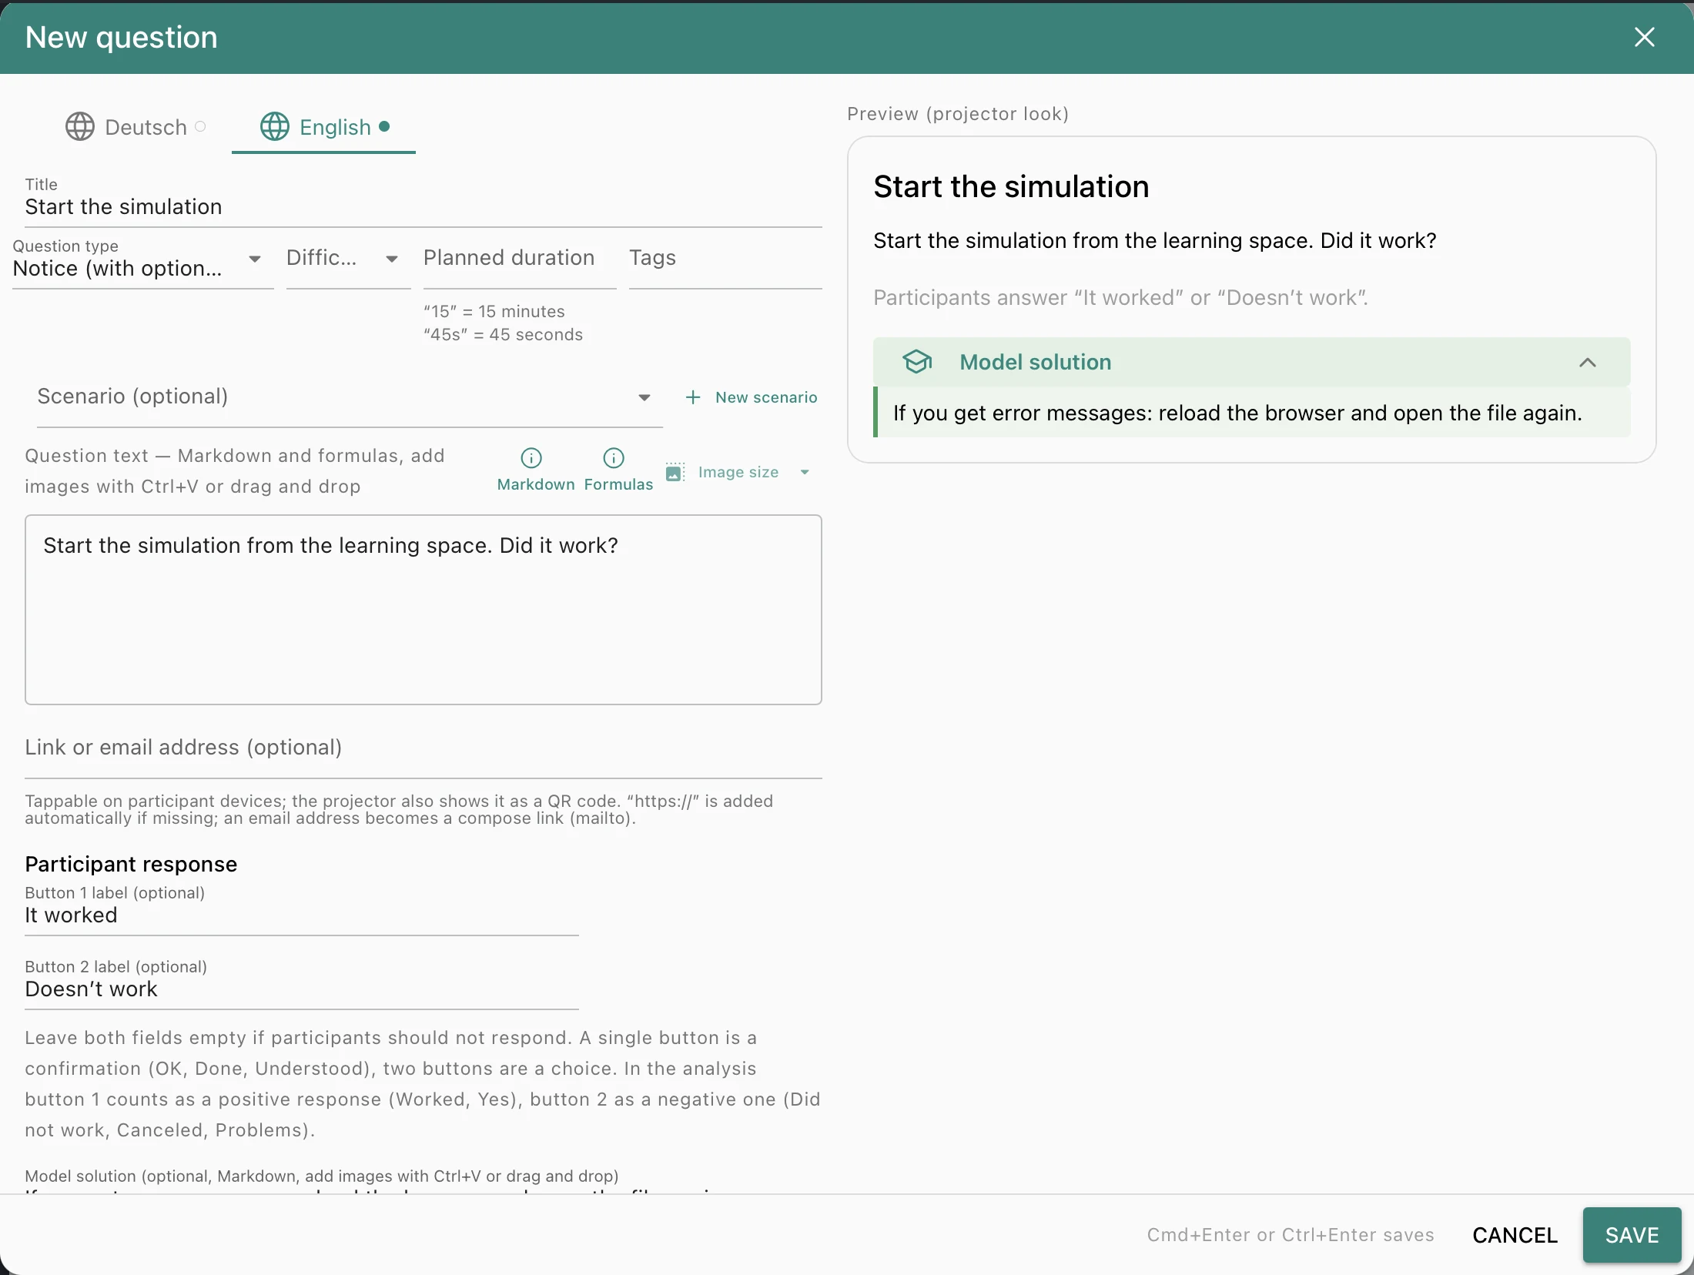1694x1275 pixels.
Task: Click the preview heading Start the simulation
Action: tap(1011, 187)
